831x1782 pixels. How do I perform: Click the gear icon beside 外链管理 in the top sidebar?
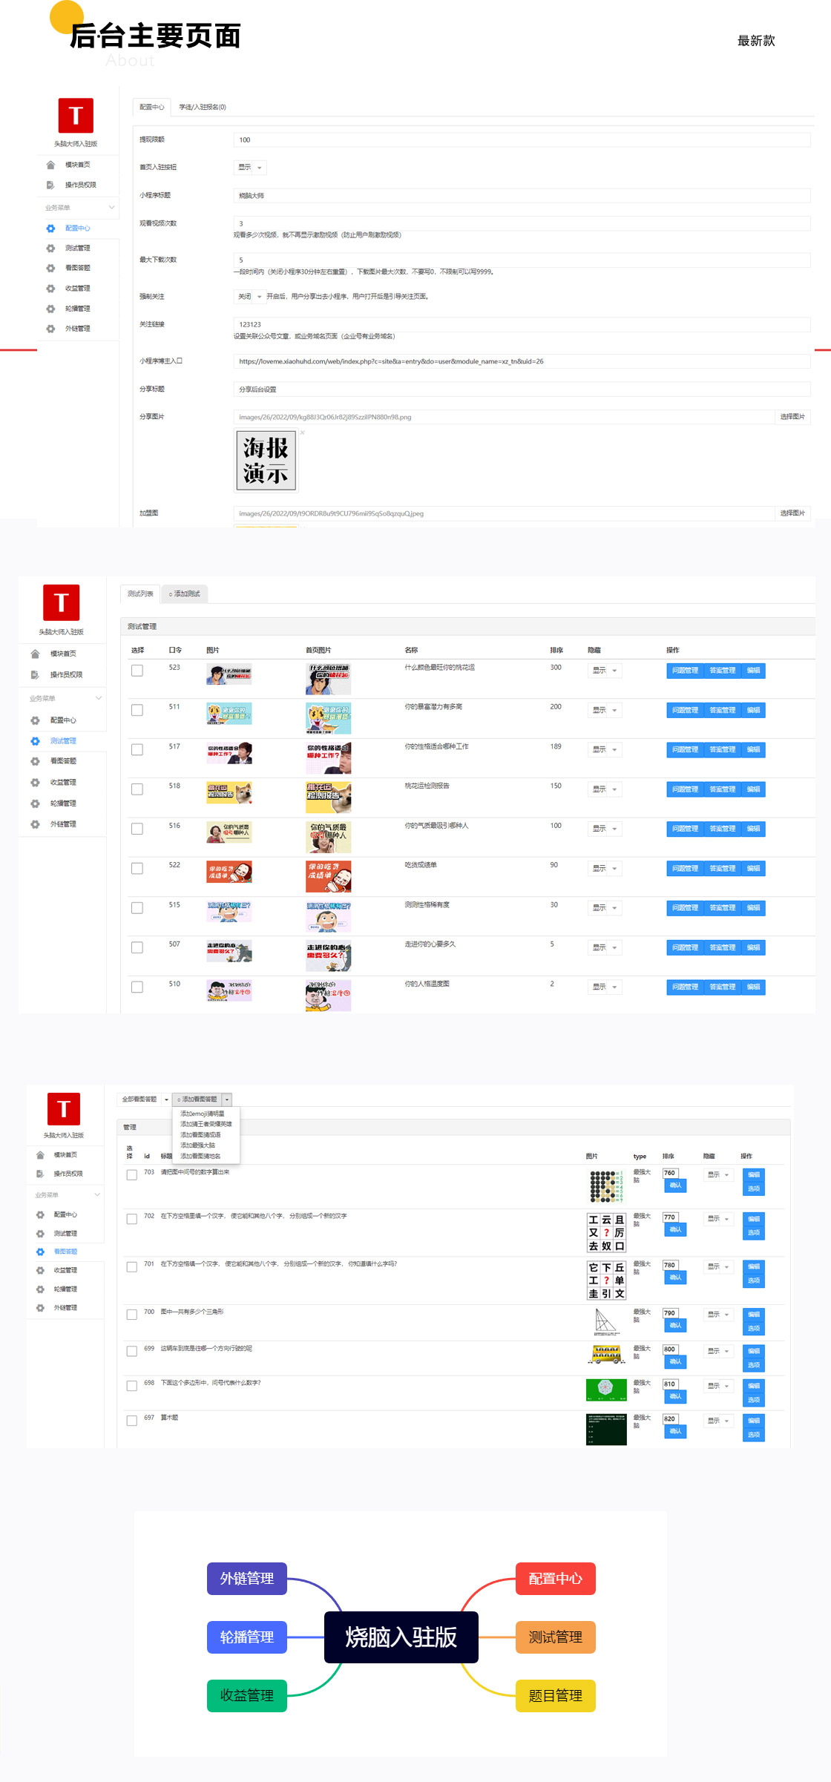click(x=50, y=329)
